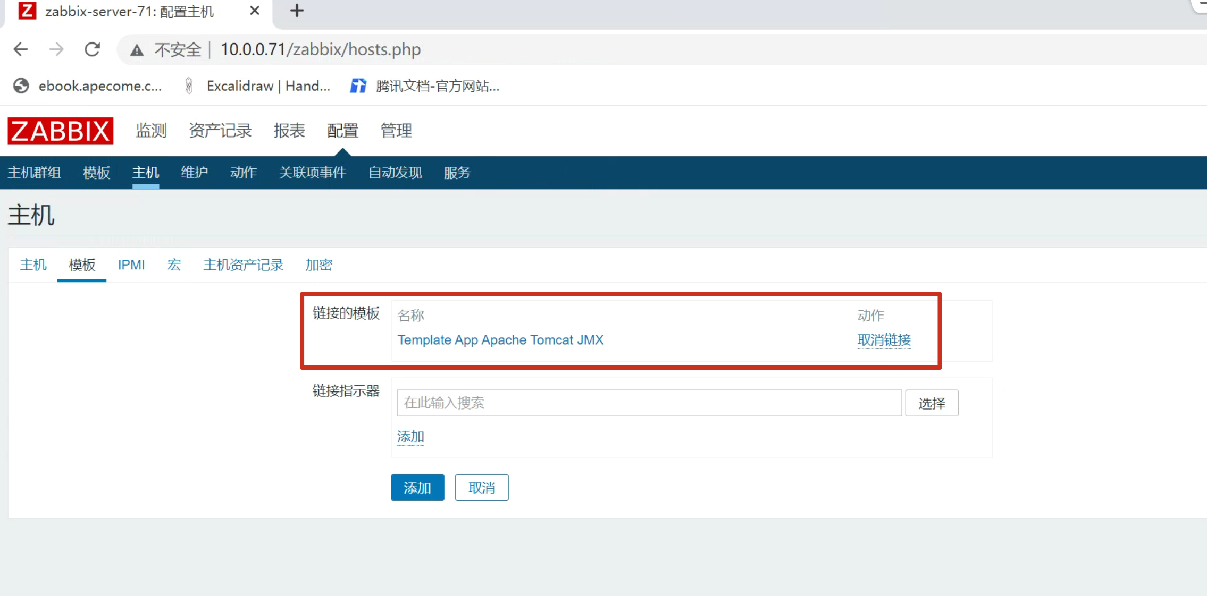Click the 取消链接 unlink action
Screen dimensions: 1207x596
pyautogui.click(x=884, y=340)
